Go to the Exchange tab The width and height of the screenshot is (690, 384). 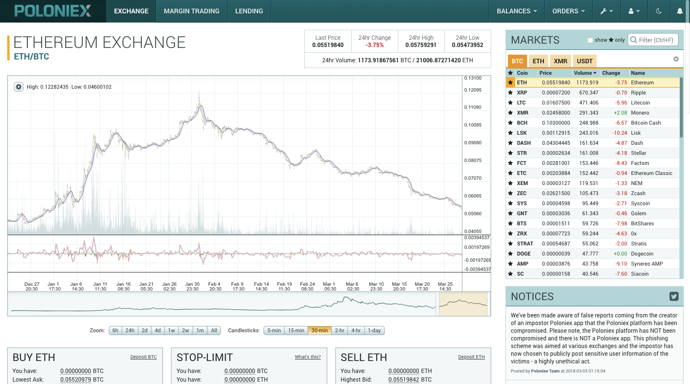click(131, 11)
